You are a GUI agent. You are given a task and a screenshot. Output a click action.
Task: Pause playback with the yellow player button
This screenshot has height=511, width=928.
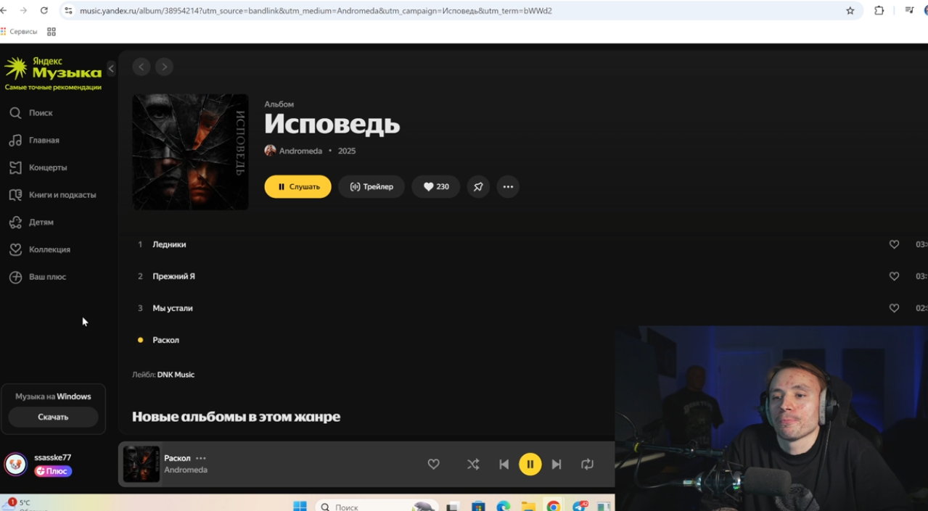pyautogui.click(x=530, y=464)
